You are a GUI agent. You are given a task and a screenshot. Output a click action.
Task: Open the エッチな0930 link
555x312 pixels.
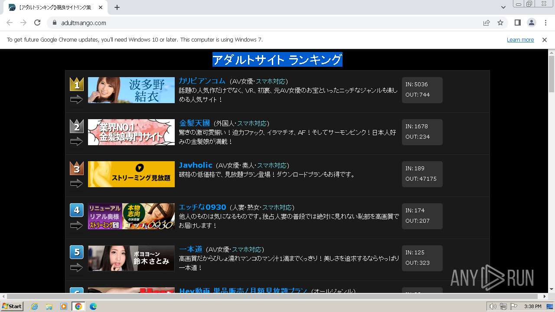tap(202, 207)
